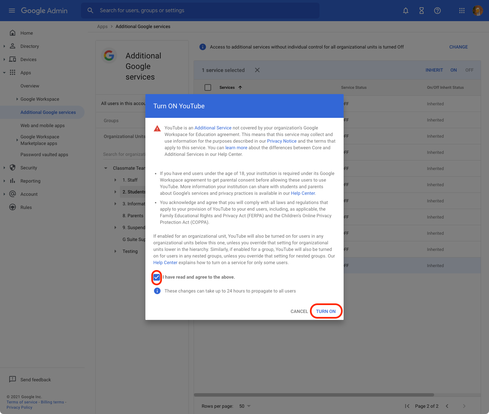Open the help question mark icon
The height and width of the screenshot is (414, 489).
tap(437, 11)
